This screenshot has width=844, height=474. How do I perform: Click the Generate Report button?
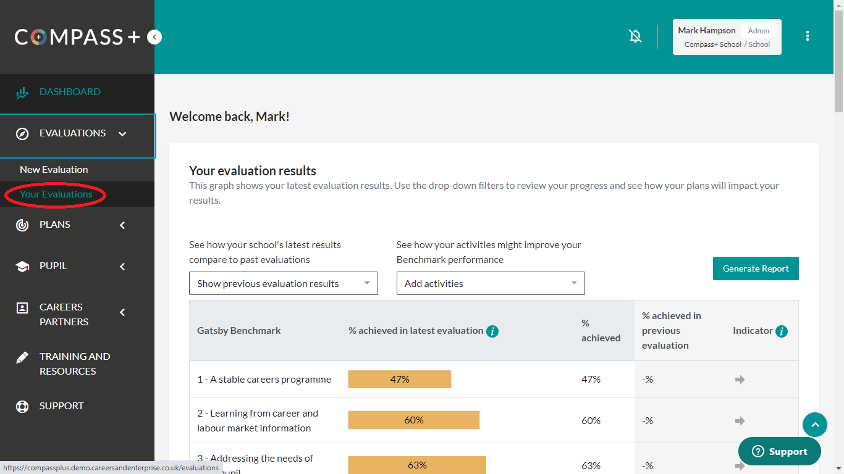click(x=755, y=268)
